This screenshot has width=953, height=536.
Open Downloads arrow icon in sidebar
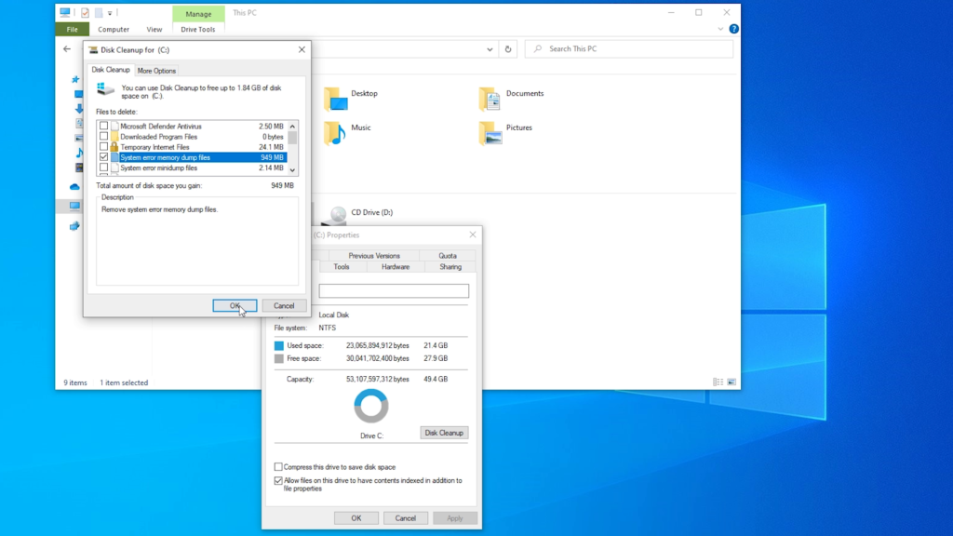click(79, 109)
